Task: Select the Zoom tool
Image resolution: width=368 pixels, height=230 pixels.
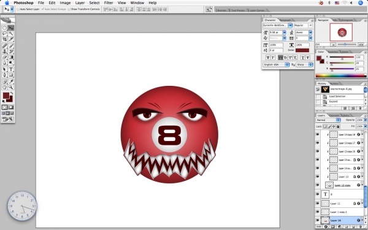Action: pyautogui.click(x=11, y=87)
